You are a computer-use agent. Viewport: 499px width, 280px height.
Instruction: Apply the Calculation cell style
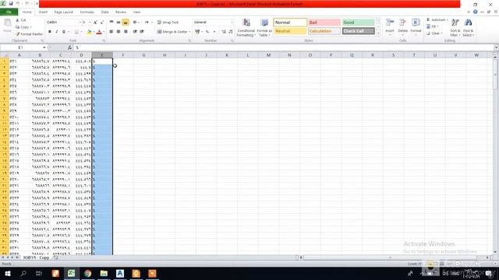click(x=324, y=31)
